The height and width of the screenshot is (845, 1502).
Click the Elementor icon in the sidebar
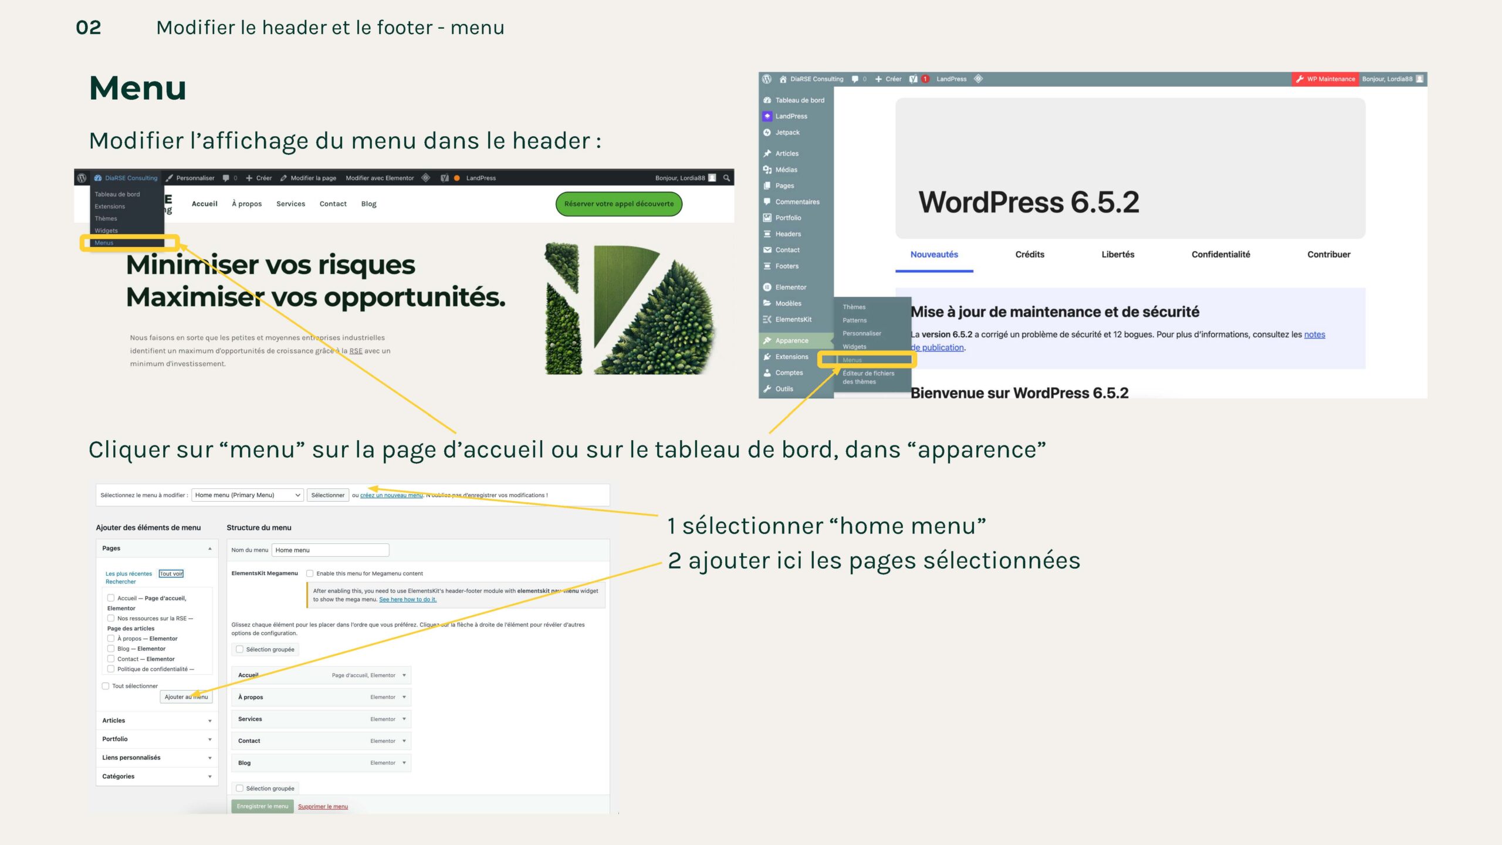(767, 287)
